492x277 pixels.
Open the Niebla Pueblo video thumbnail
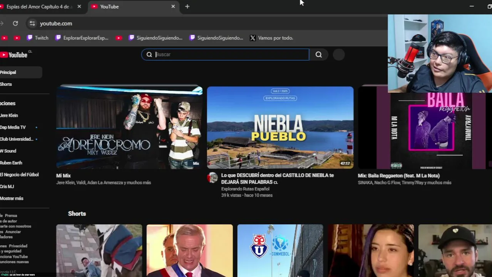pyautogui.click(x=280, y=127)
